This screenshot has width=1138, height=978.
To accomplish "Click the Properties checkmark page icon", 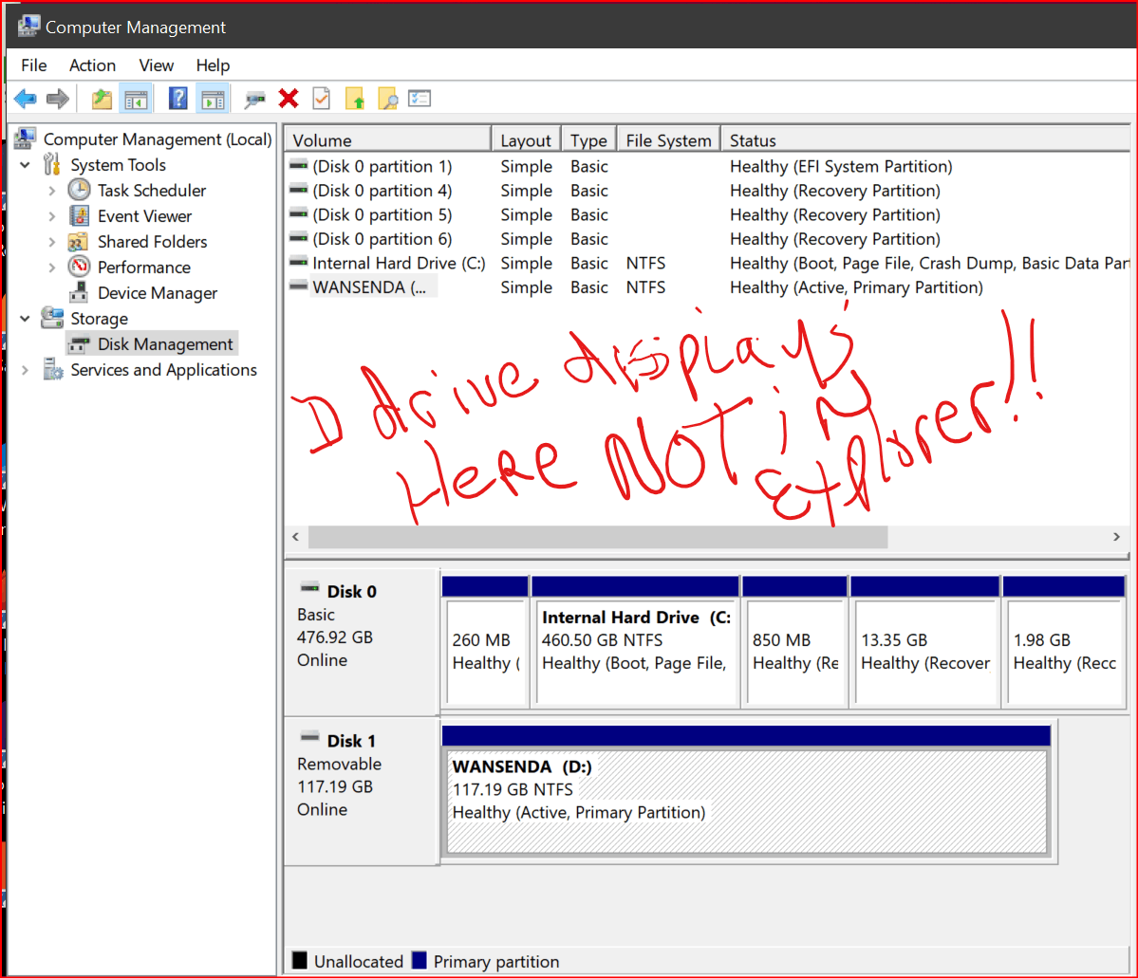I will click(321, 98).
